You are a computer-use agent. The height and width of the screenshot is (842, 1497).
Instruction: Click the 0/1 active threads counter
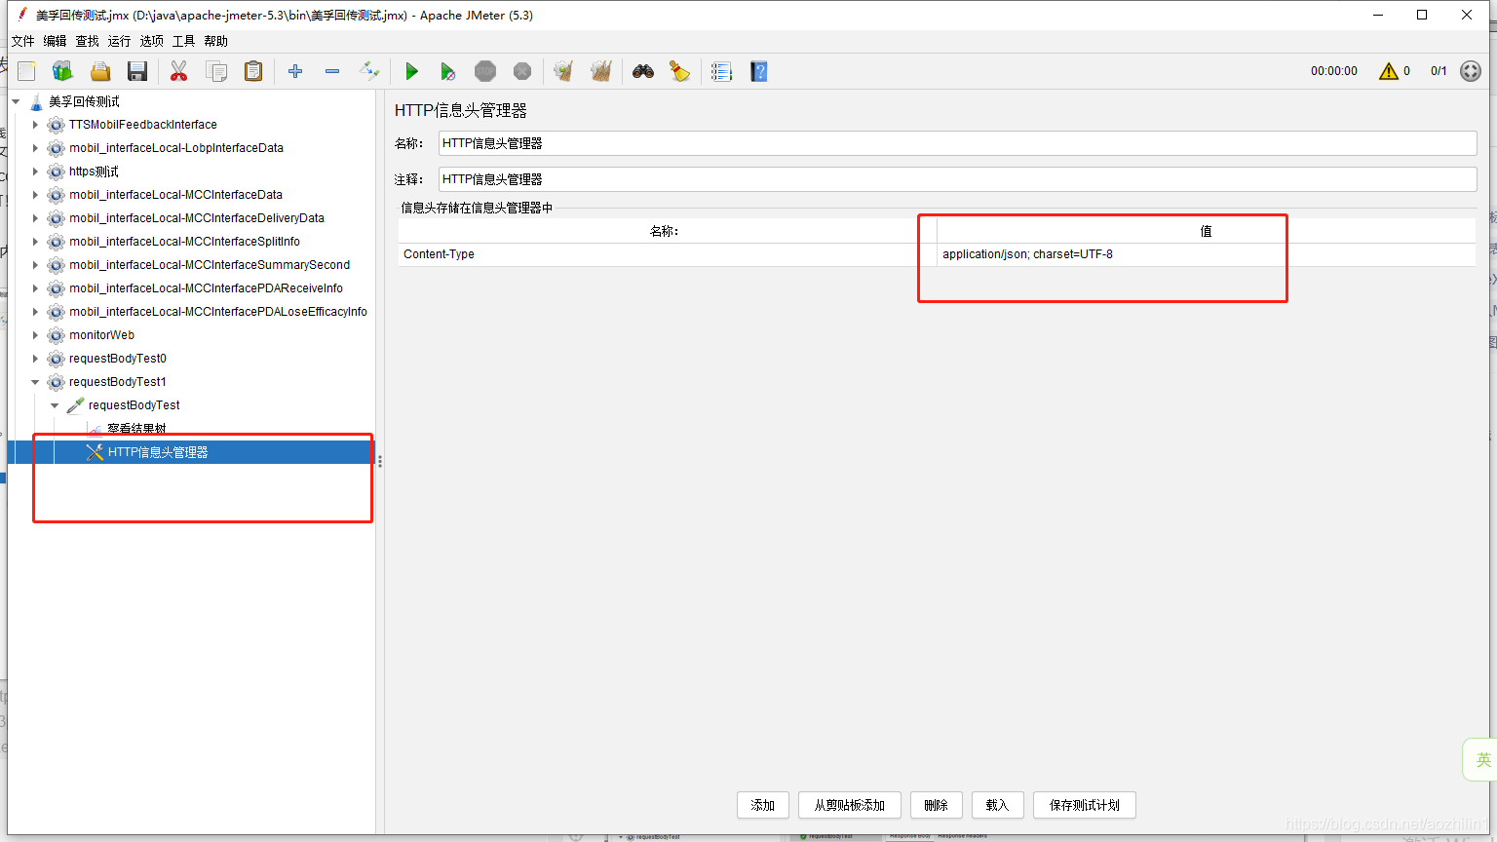1439,71
